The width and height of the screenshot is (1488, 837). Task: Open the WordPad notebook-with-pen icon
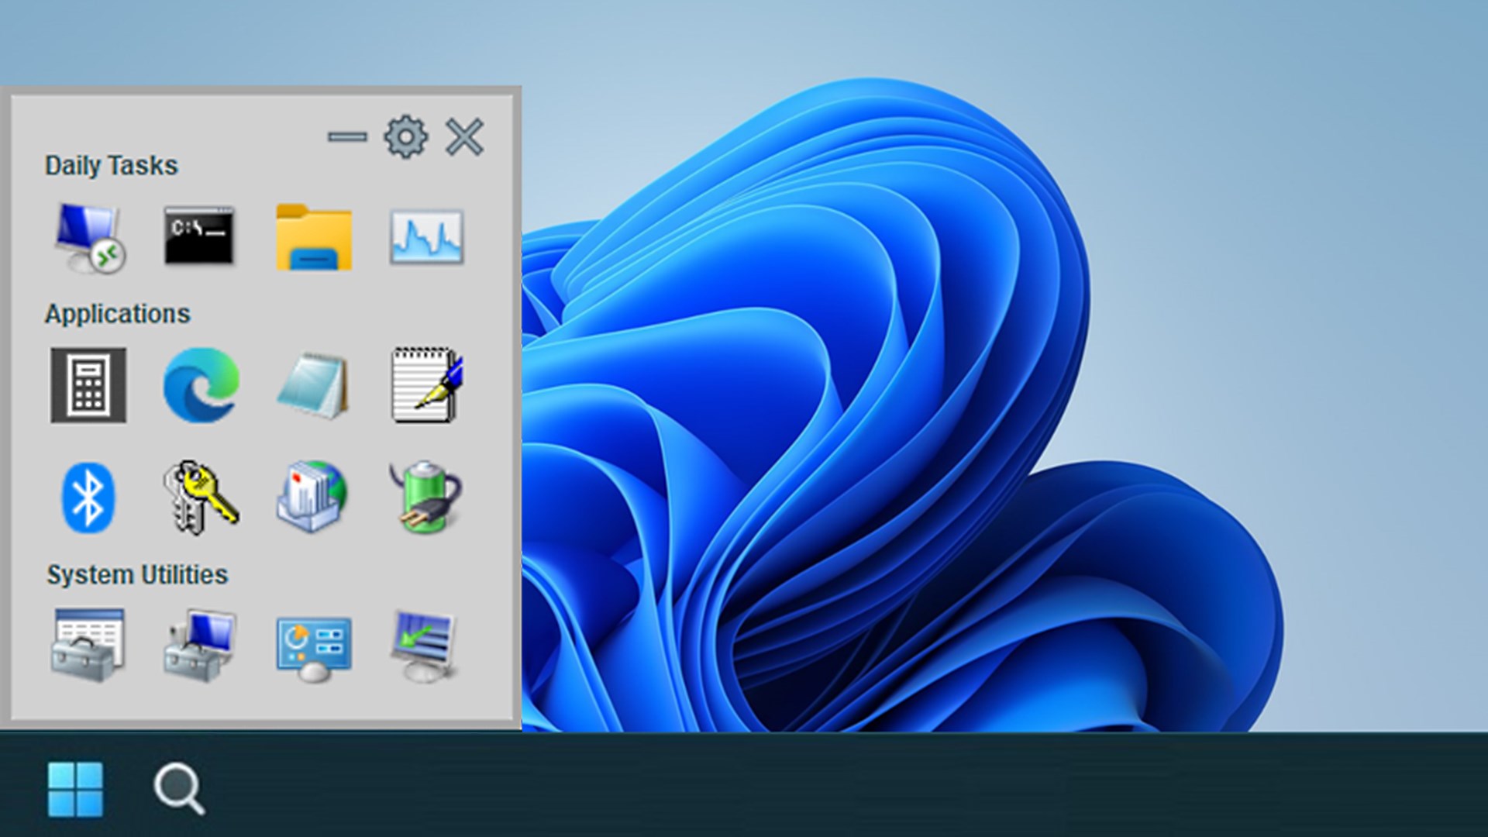pos(426,385)
